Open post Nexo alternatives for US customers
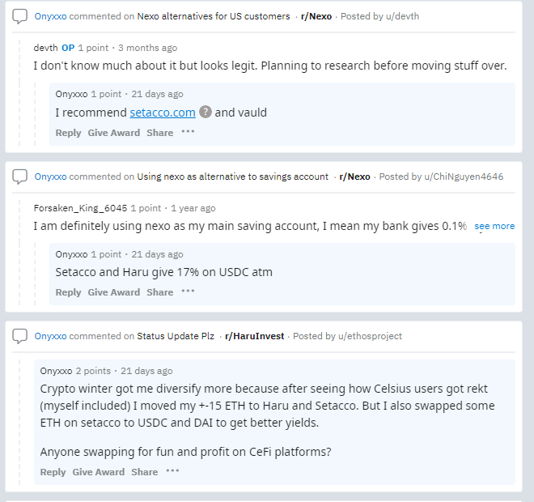 click(x=214, y=16)
